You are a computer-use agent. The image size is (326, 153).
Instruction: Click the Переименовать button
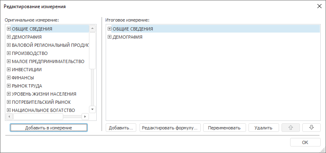point(224,128)
